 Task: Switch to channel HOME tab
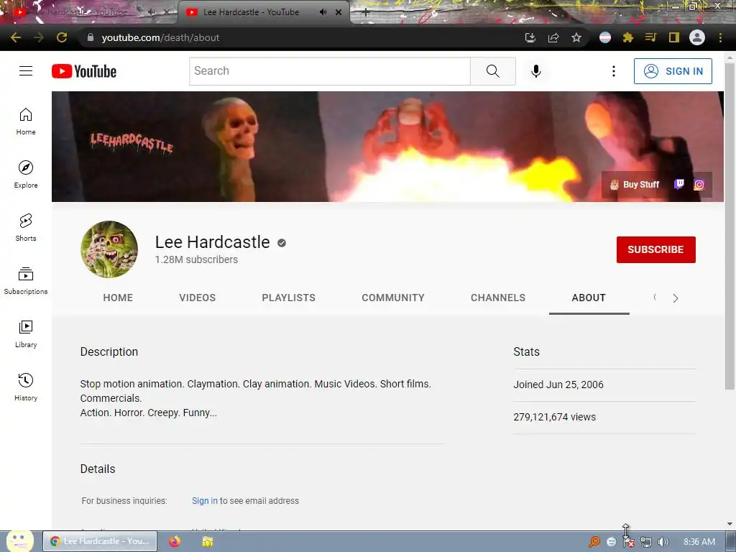coord(118,298)
